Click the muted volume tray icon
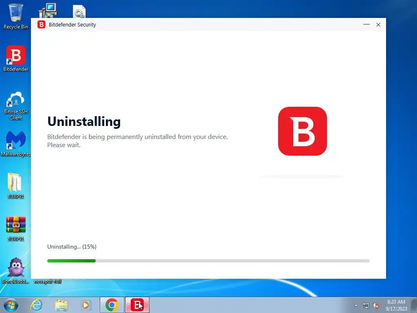This screenshot has height=313, width=417. 376,305
